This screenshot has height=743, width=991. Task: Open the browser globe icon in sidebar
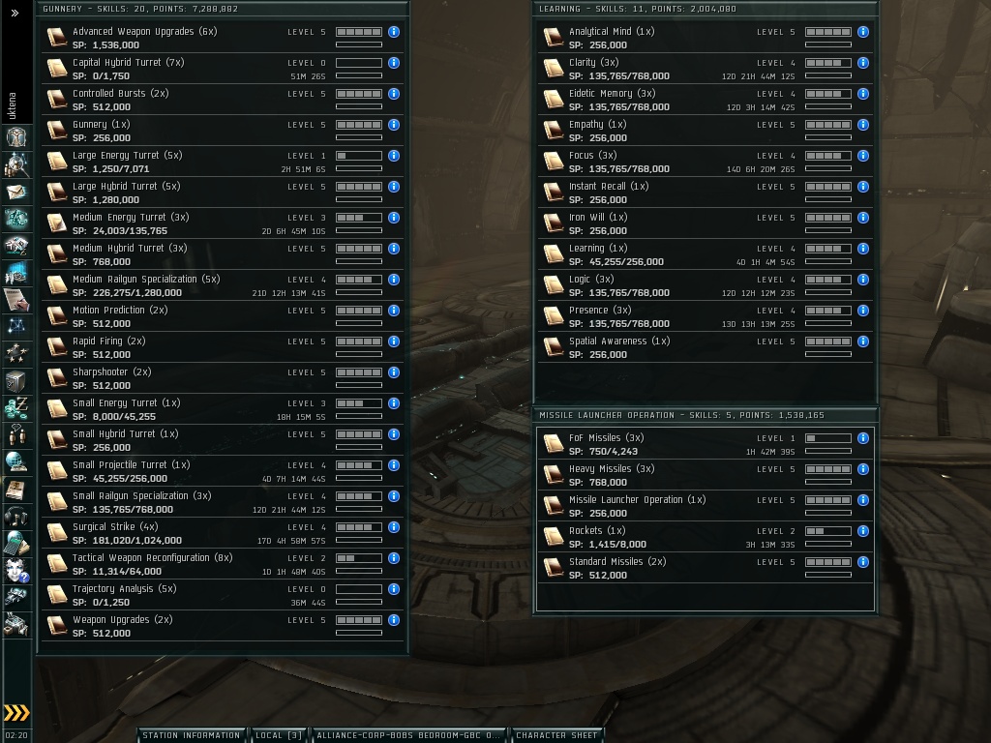[15, 462]
